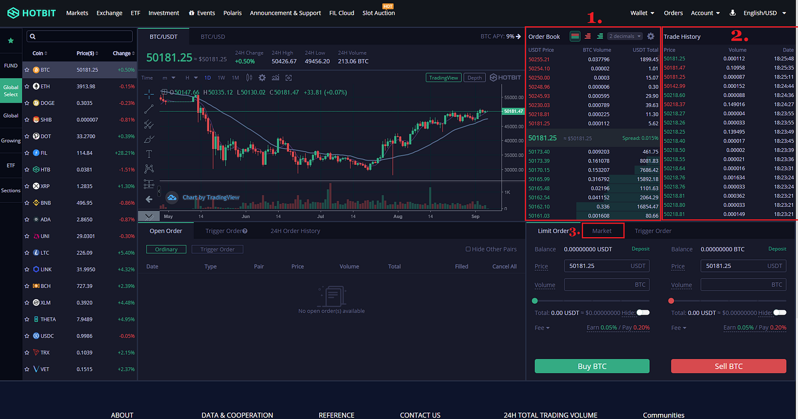Click the buy amount slider handle
This screenshot has height=419, width=798.
pos(535,300)
